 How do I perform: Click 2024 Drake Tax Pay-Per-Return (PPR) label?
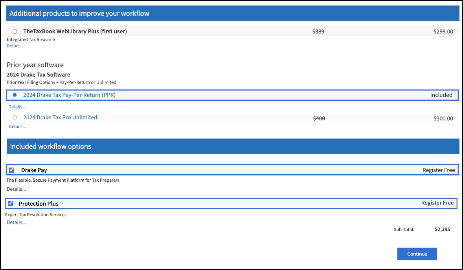(x=70, y=95)
